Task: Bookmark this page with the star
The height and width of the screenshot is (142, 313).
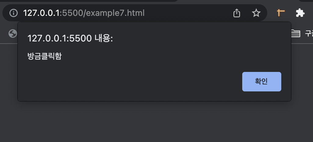Action: coord(256,13)
